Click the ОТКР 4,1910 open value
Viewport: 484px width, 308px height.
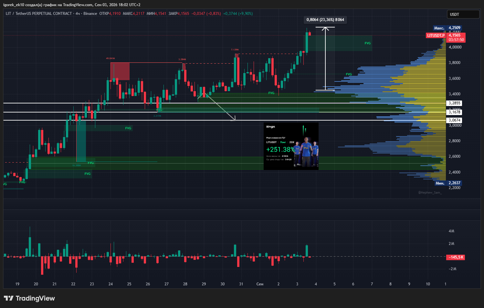pos(110,14)
